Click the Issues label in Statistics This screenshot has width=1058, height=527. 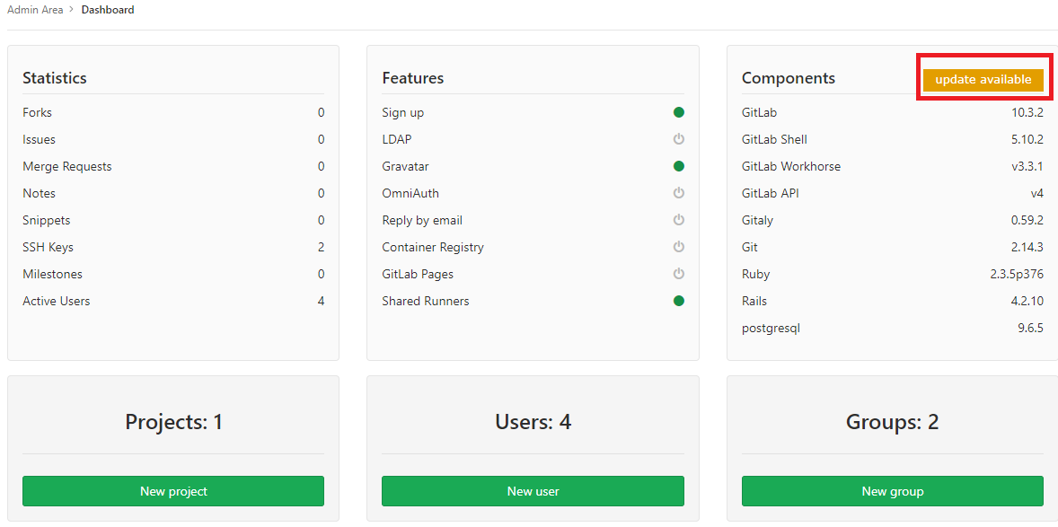pos(40,140)
